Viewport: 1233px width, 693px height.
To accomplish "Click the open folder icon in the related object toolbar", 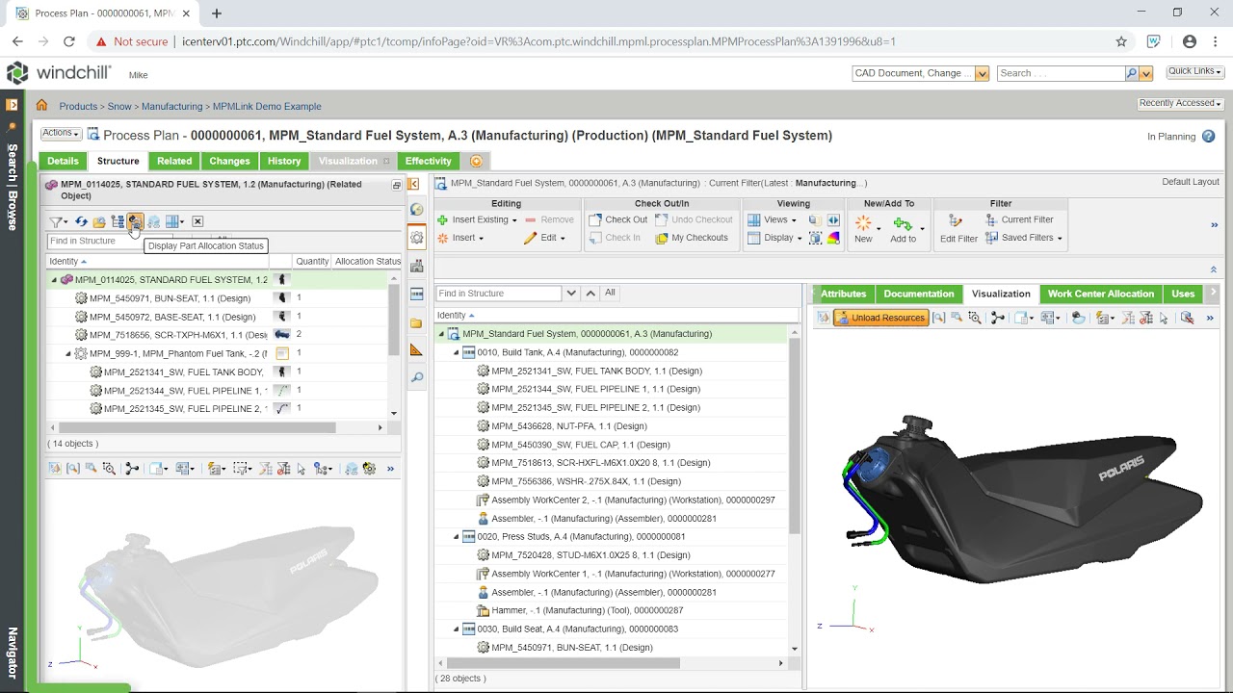I will coord(99,221).
